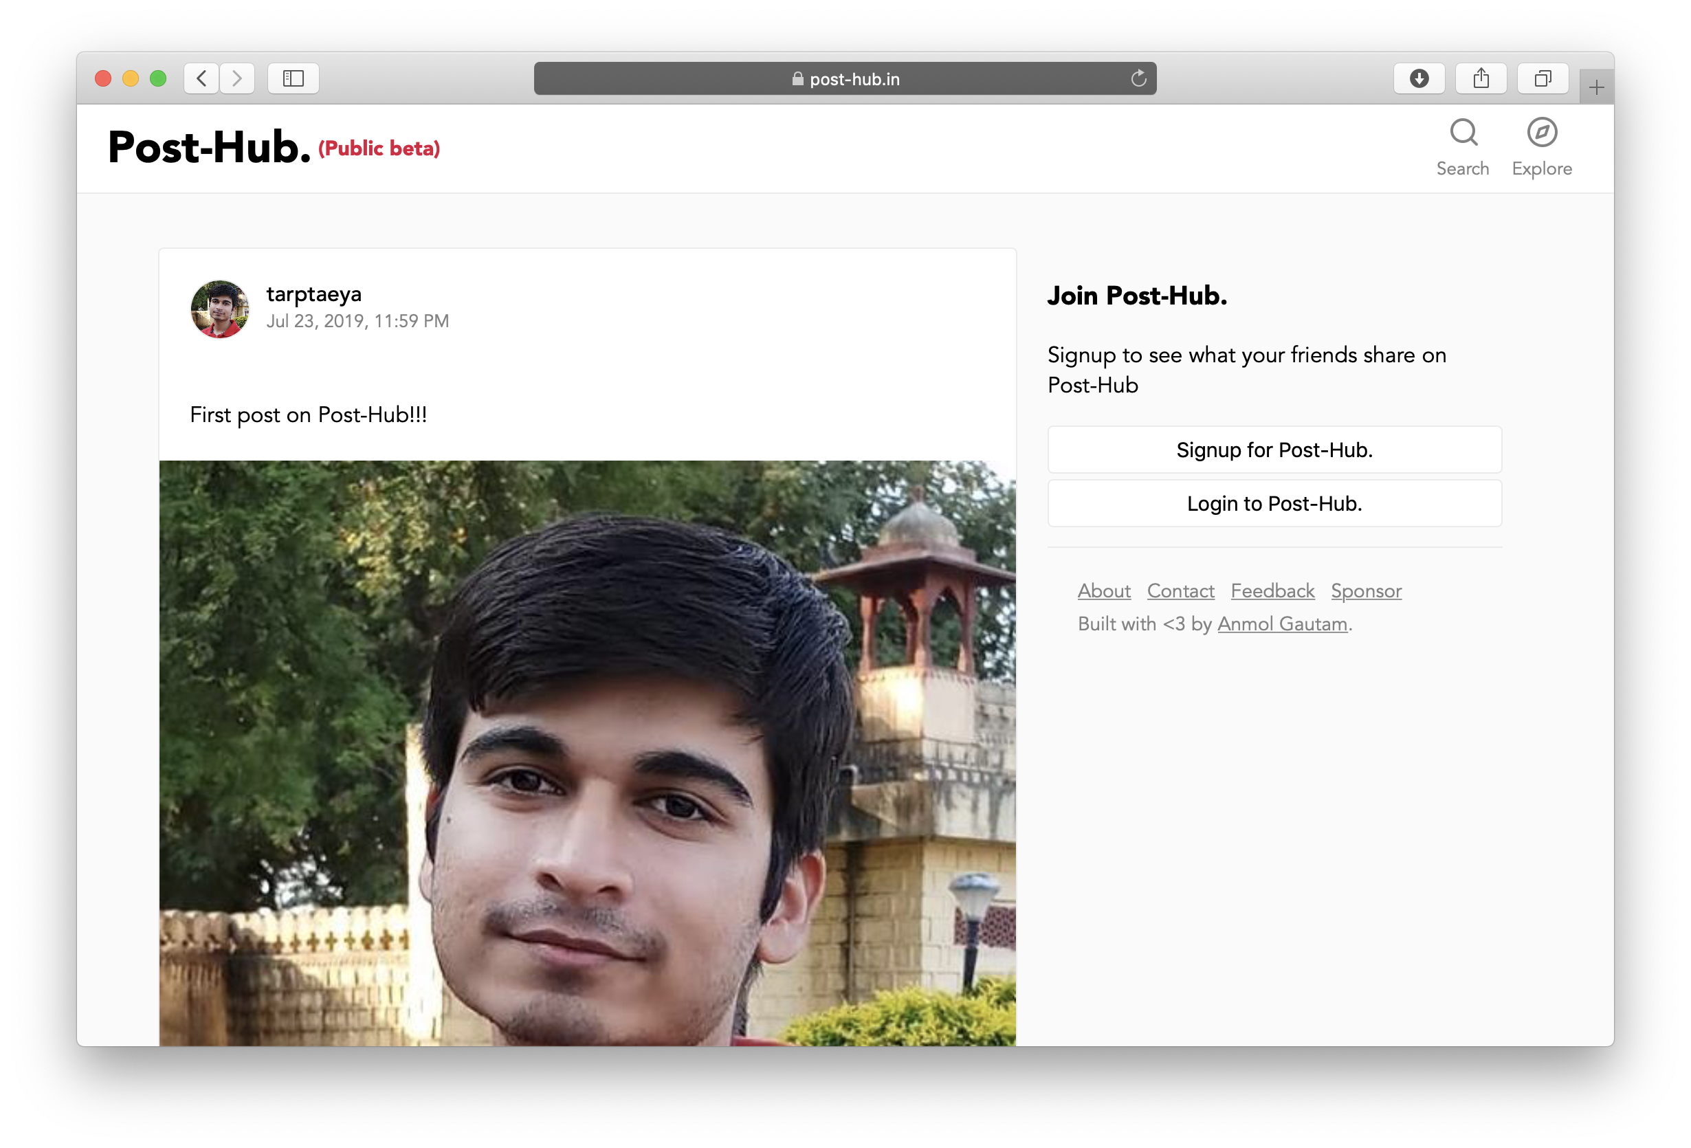Click the post-hub.in address bar
1691x1148 pixels.
pos(844,78)
